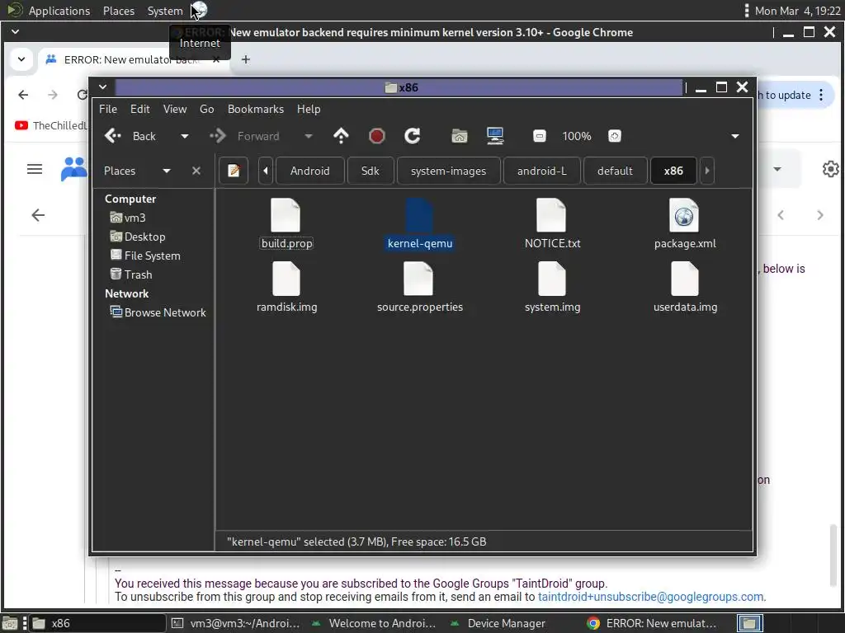Open x86 window menu chevron
The image size is (845, 633).
pos(103,87)
